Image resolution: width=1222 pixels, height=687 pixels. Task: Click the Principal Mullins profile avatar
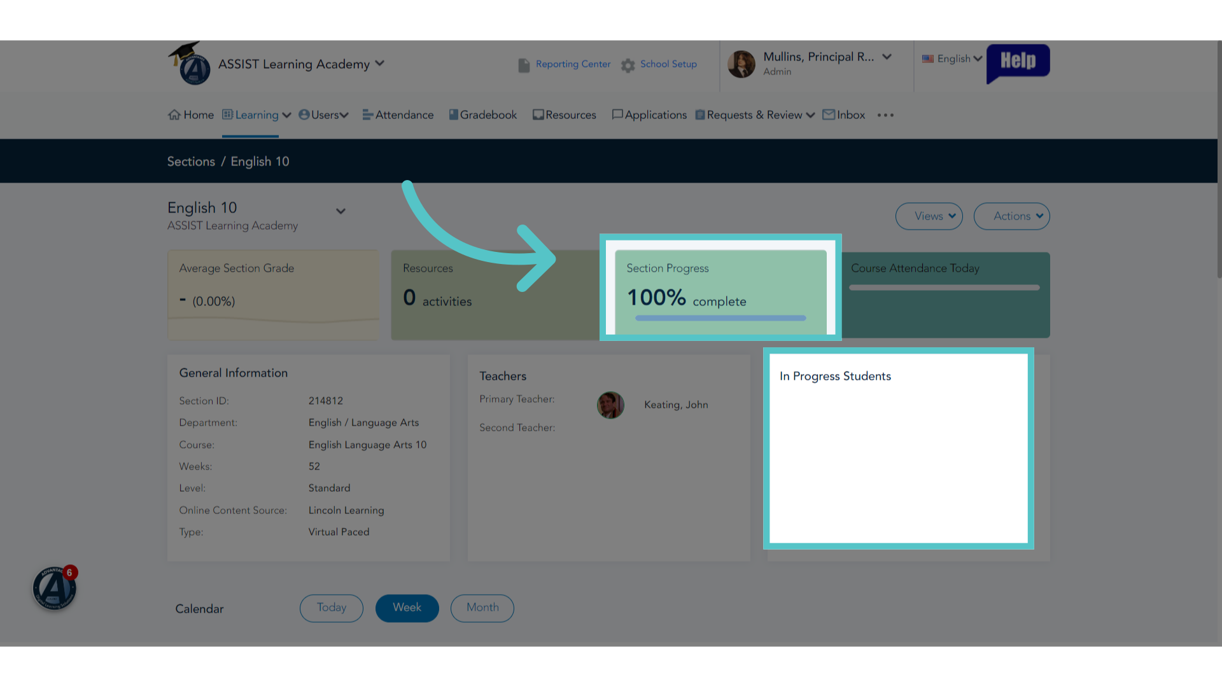(x=741, y=64)
